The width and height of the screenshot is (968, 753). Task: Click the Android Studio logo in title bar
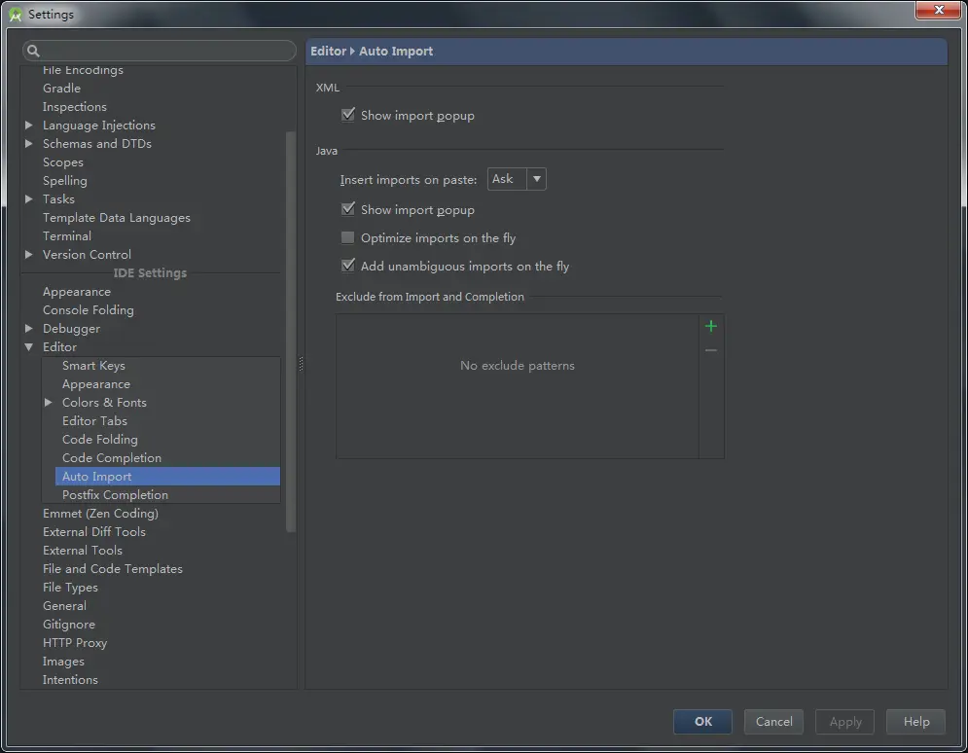pyautogui.click(x=15, y=14)
